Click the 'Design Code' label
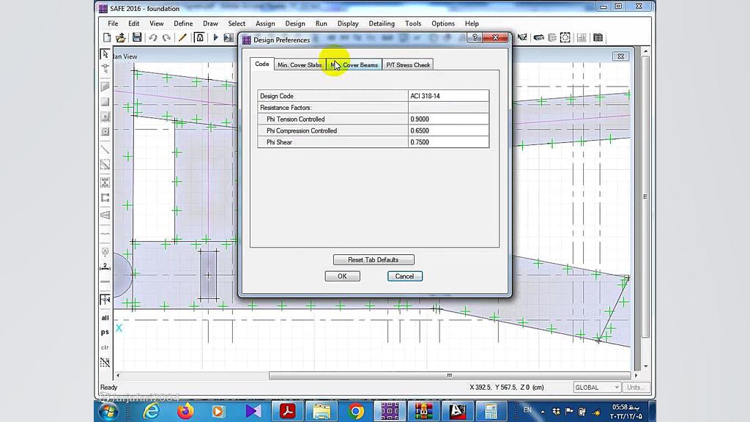 click(276, 96)
